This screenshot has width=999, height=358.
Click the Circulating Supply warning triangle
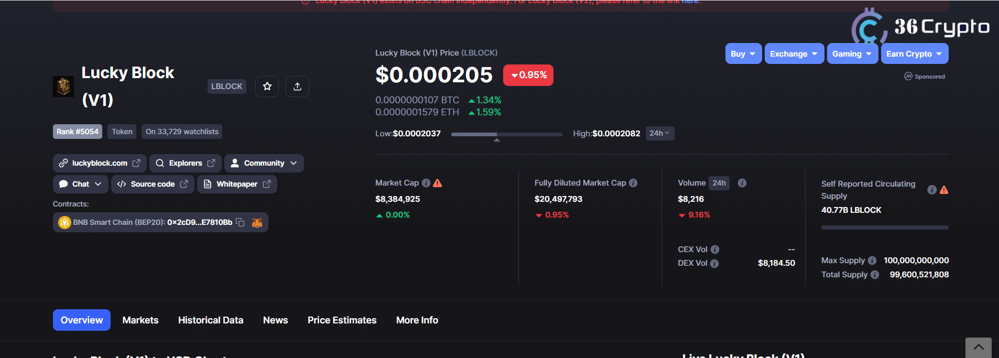click(944, 190)
